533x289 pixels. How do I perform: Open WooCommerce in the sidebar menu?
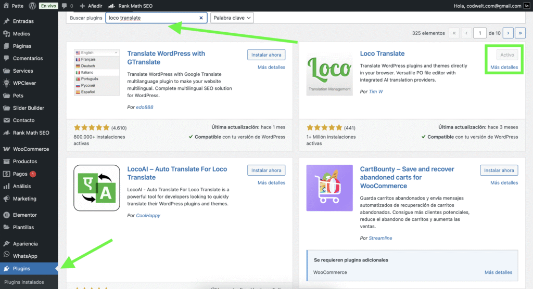31,149
